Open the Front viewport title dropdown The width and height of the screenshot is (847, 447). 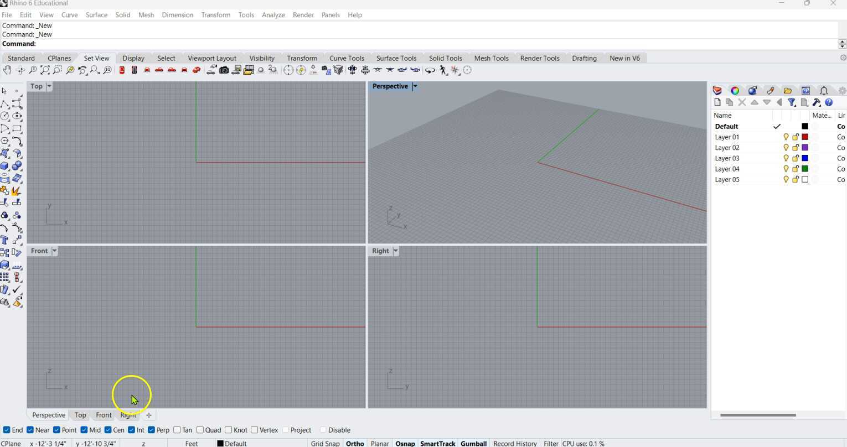[55, 251]
